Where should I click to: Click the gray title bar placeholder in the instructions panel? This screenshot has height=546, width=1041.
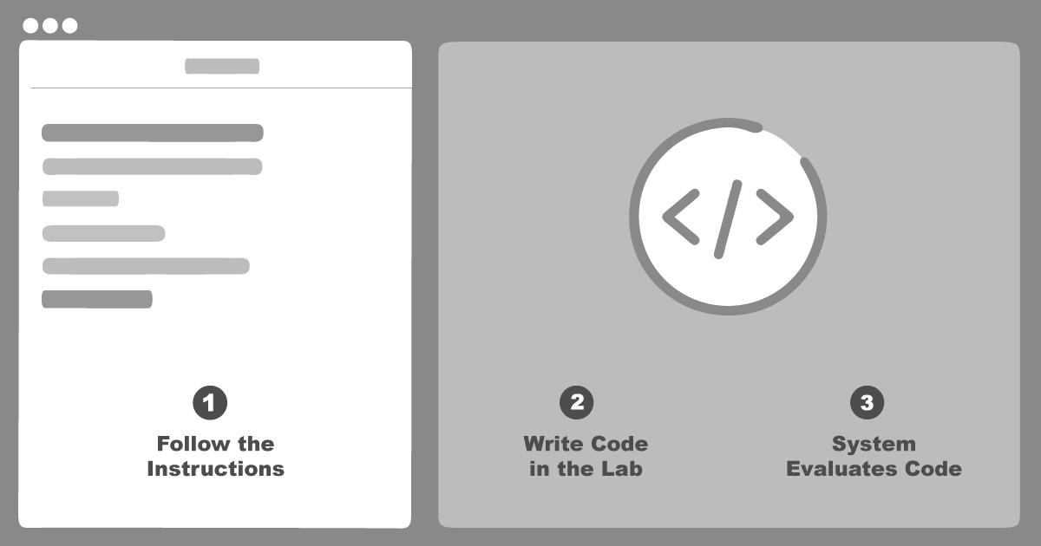pyautogui.click(x=222, y=66)
